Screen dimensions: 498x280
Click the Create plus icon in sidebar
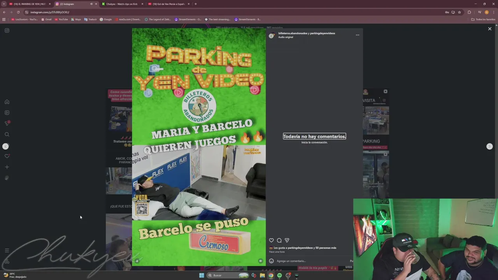pos(7,167)
